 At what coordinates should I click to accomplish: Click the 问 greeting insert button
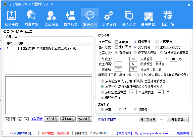click(x=26, y=119)
